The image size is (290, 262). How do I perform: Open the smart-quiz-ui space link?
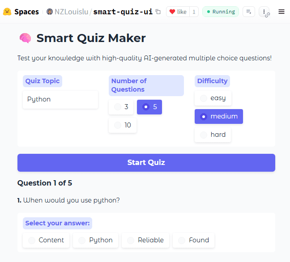(x=123, y=12)
